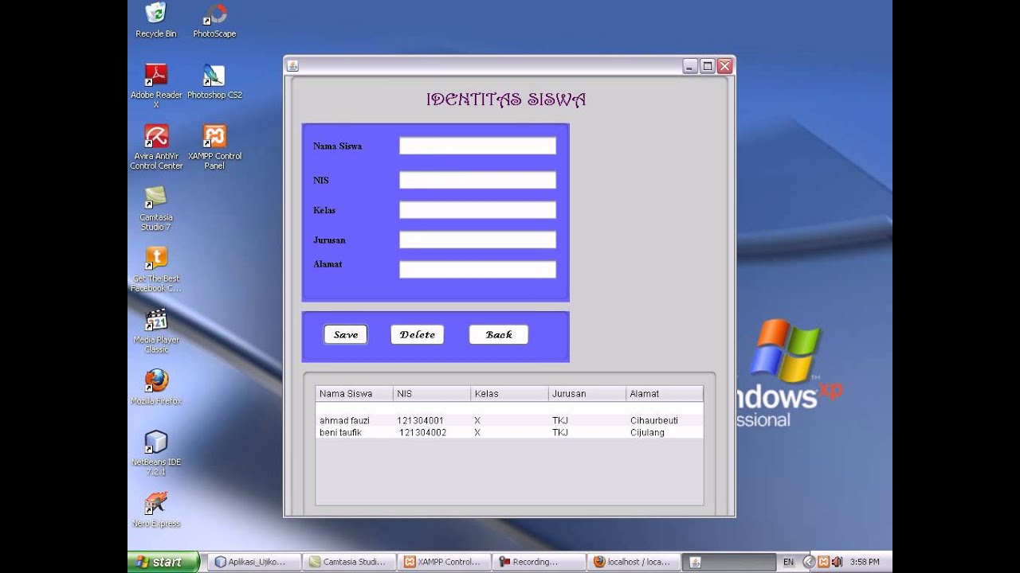
Task: Click the active Java app taskbar item
Action: tap(730, 562)
